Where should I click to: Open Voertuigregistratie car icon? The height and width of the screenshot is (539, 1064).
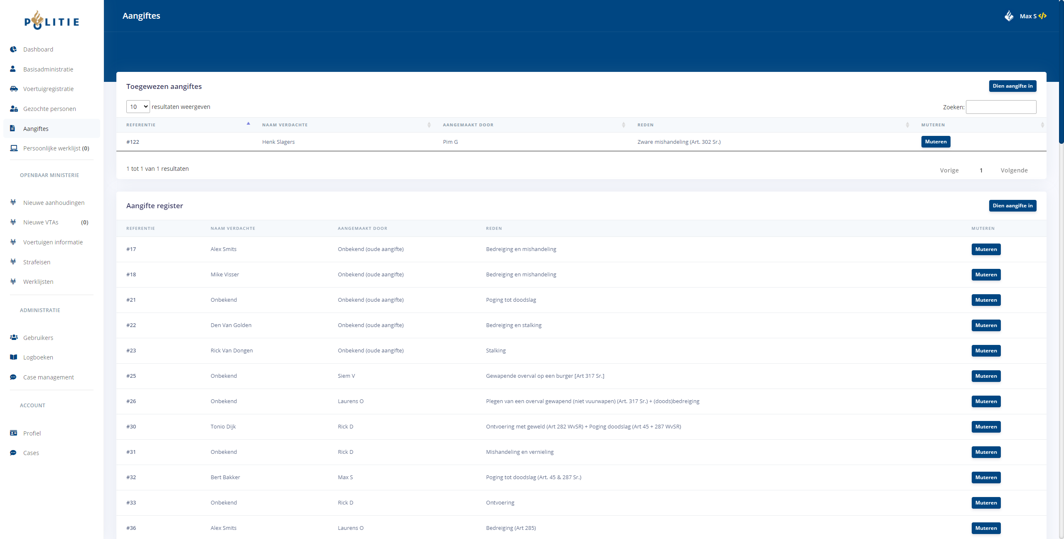click(14, 89)
